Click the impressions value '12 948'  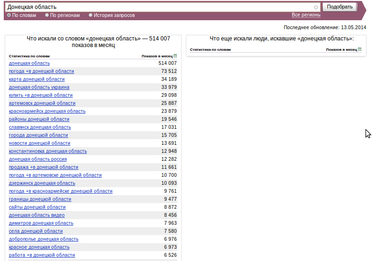pos(169,151)
